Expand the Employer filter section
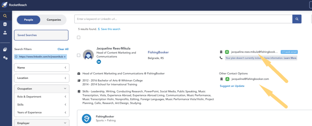 pos(41,123)
